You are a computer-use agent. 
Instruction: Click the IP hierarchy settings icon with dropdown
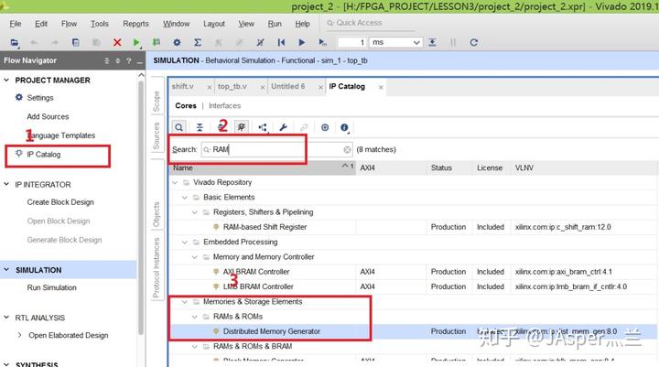tap(263, 127)
